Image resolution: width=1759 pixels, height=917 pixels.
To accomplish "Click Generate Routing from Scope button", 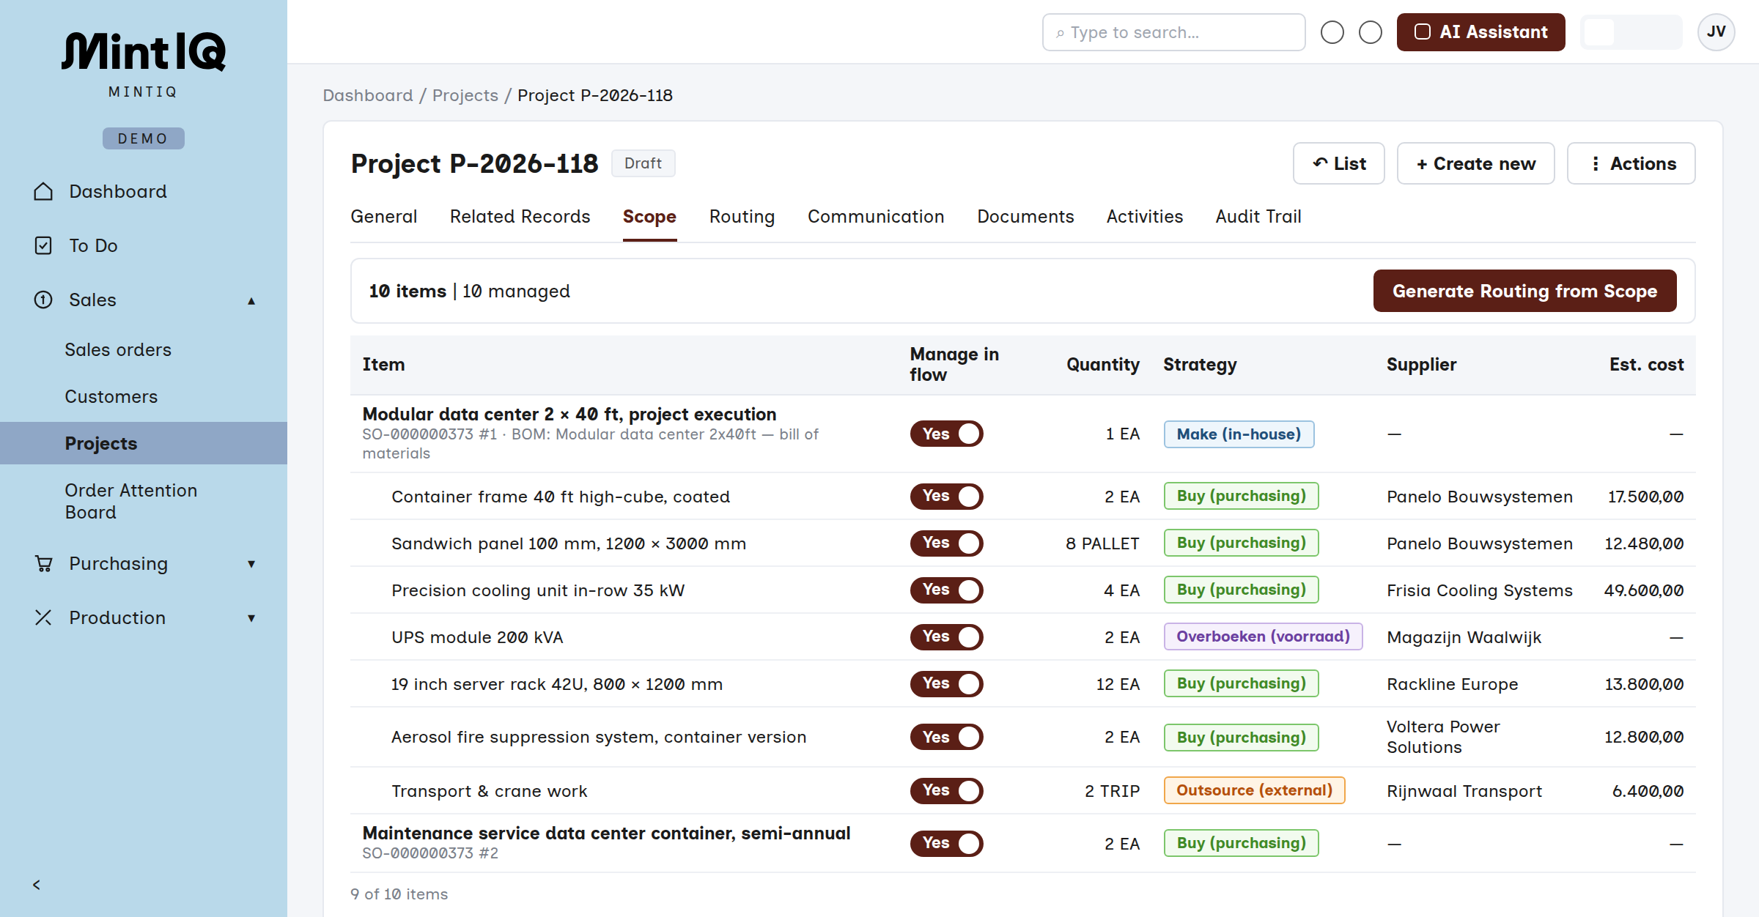I will point(1524,291).
